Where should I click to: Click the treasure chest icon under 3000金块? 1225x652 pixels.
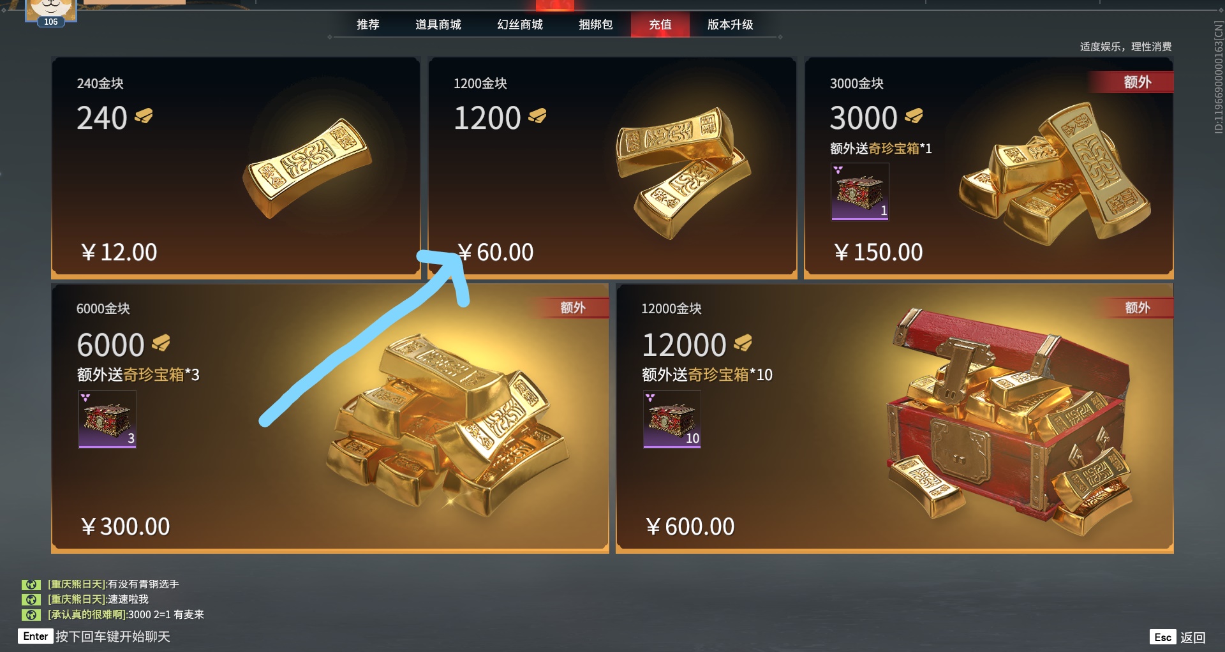coord(860,191)
